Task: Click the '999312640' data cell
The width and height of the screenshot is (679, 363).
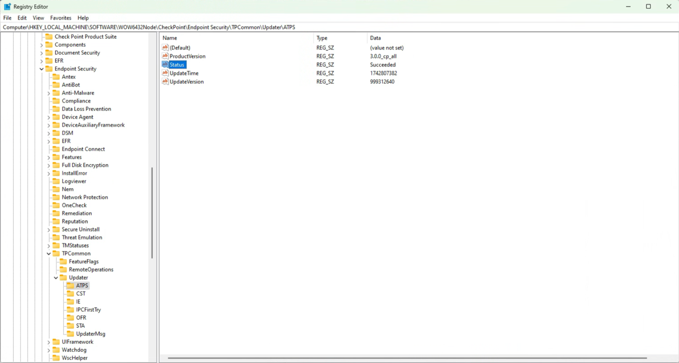Action: [x=382, y=82]
